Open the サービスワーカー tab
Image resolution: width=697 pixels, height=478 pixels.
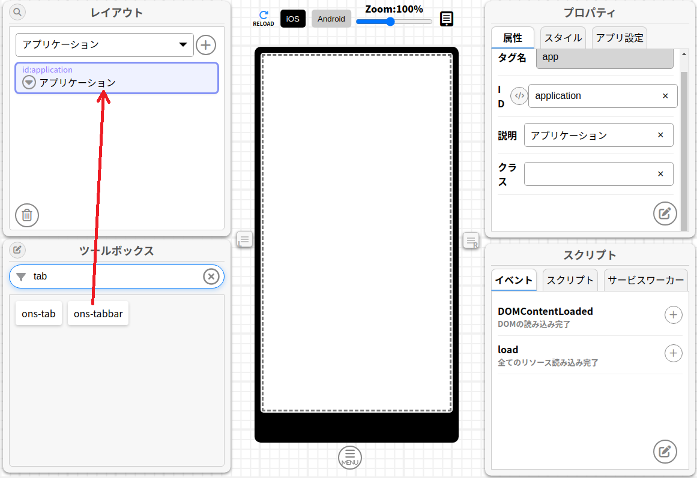[646, 280]
